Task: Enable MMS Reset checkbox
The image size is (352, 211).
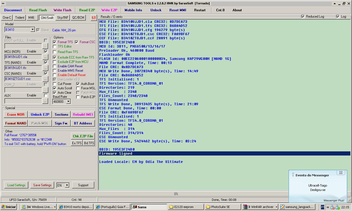Action: [x=54, y=71]
